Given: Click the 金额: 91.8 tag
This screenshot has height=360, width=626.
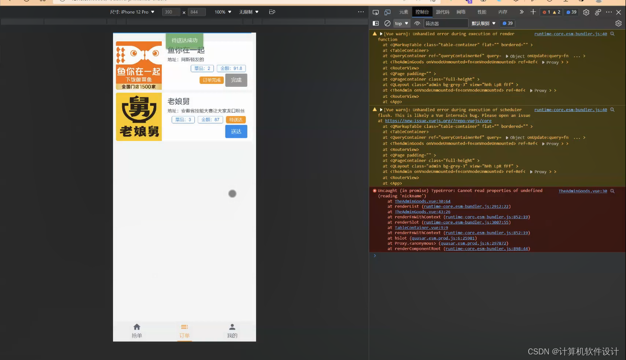Looking at the screenshot, I should (231, 68).
